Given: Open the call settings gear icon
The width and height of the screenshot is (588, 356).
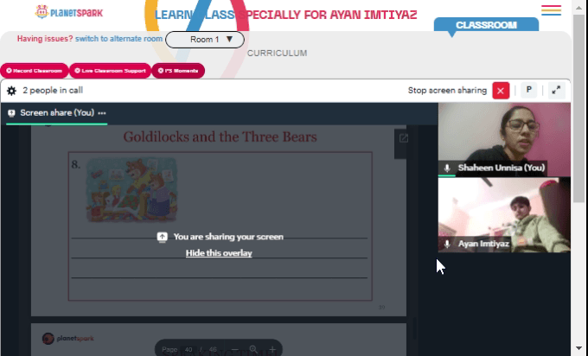Looking at the screenshot, I should point(11,91).
